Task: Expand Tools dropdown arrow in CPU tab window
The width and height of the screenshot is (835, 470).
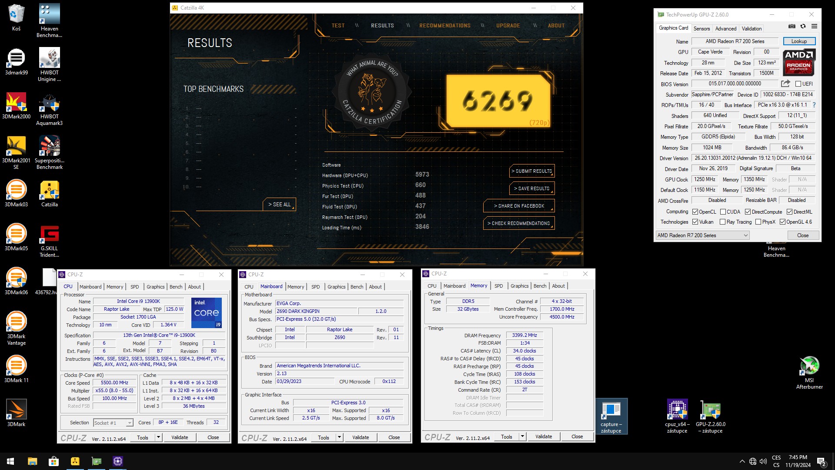Action: coord(159,437)
